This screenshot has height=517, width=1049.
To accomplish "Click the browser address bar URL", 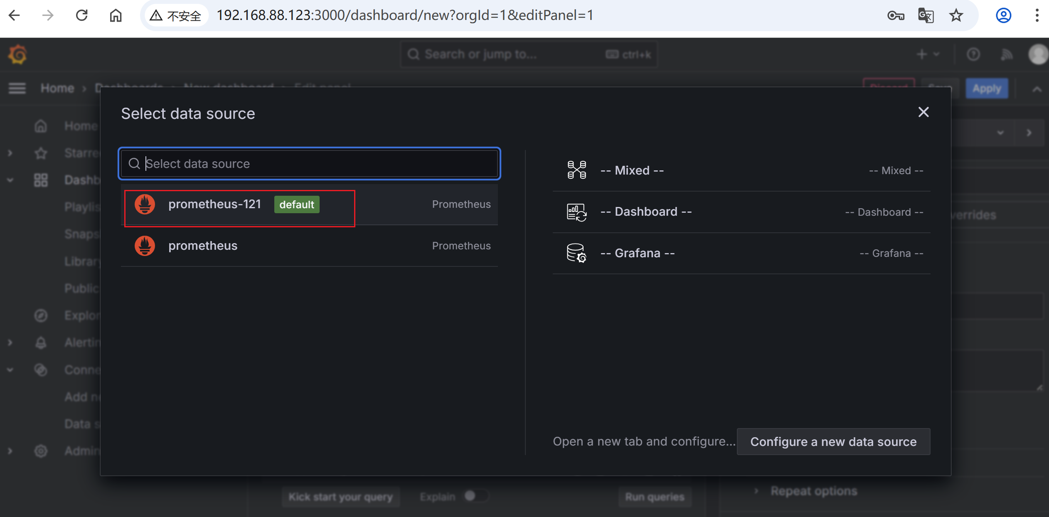I will (405, 15).
